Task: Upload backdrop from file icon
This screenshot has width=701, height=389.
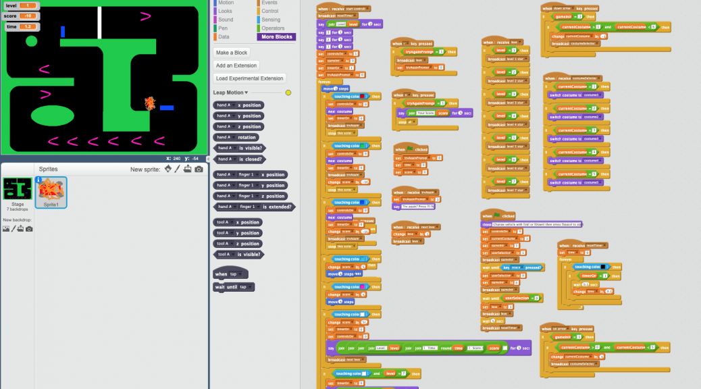Action: click(x=20, y=229)
